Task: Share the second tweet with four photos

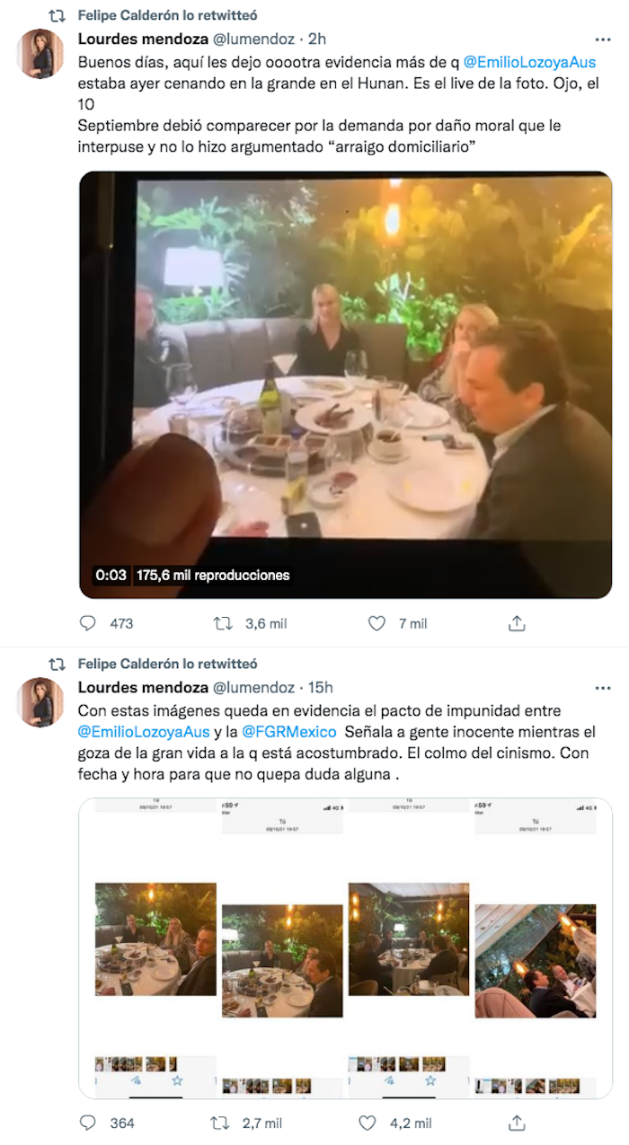Action: coord(517,1123)
